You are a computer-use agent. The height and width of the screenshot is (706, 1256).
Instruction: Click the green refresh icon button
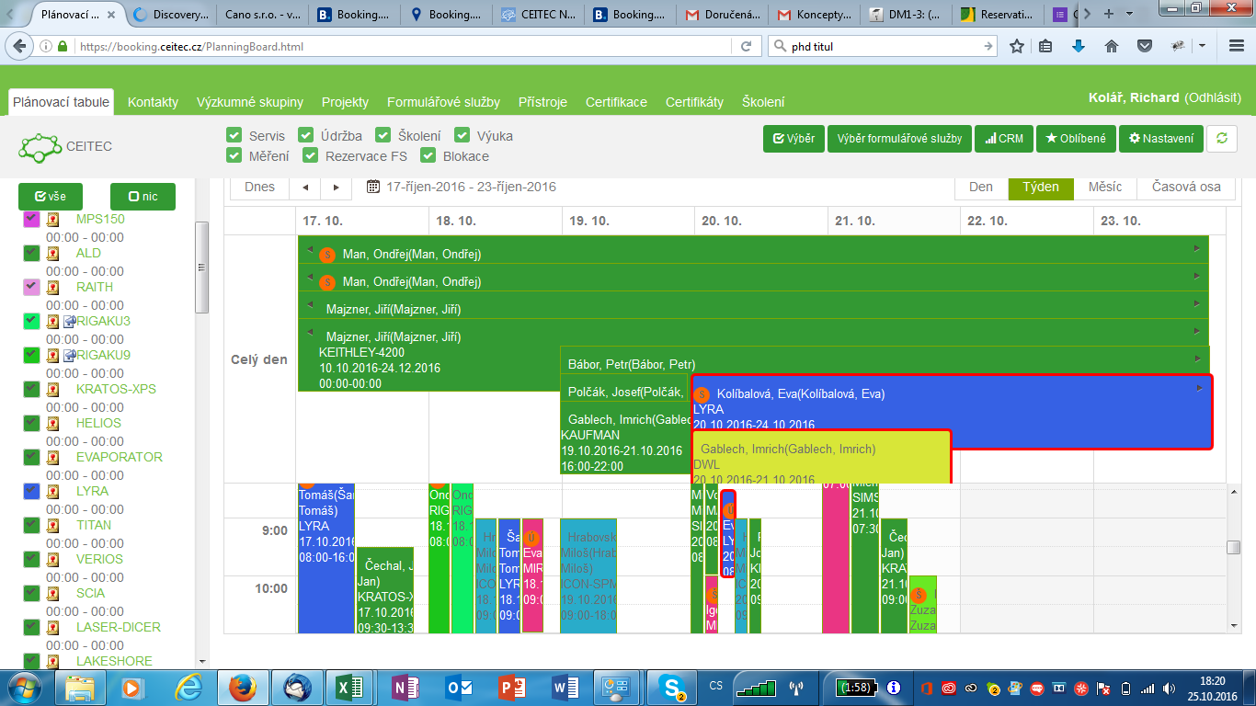click(x=1222, y=139)
